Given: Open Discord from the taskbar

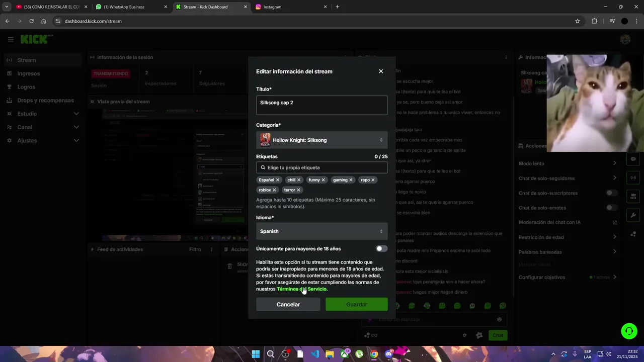Looking at the screenshot, I should [388, 354].
